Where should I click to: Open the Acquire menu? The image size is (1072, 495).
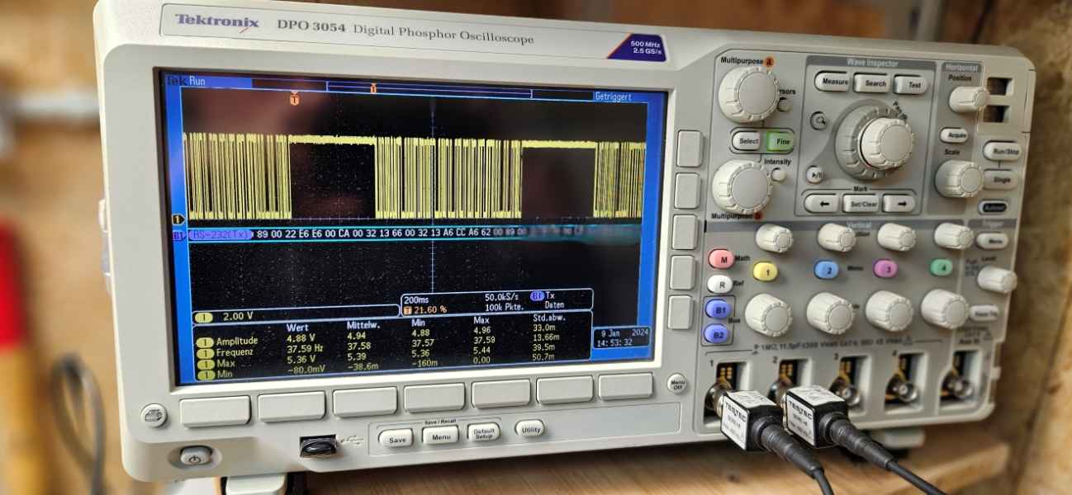(x=955, y=135)
